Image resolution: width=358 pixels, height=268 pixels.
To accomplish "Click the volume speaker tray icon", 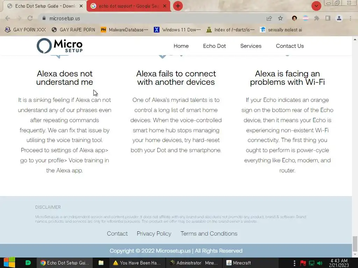I will [x=320, y=263].
